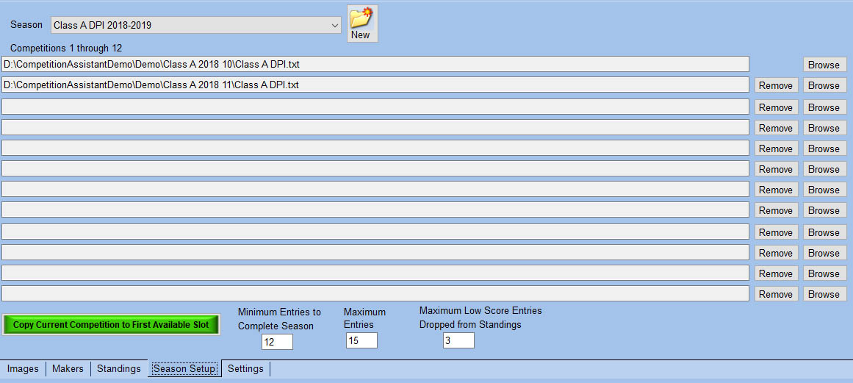853x383 pixels.
Task: Switch to the Images tab
Action: (23, 369)
